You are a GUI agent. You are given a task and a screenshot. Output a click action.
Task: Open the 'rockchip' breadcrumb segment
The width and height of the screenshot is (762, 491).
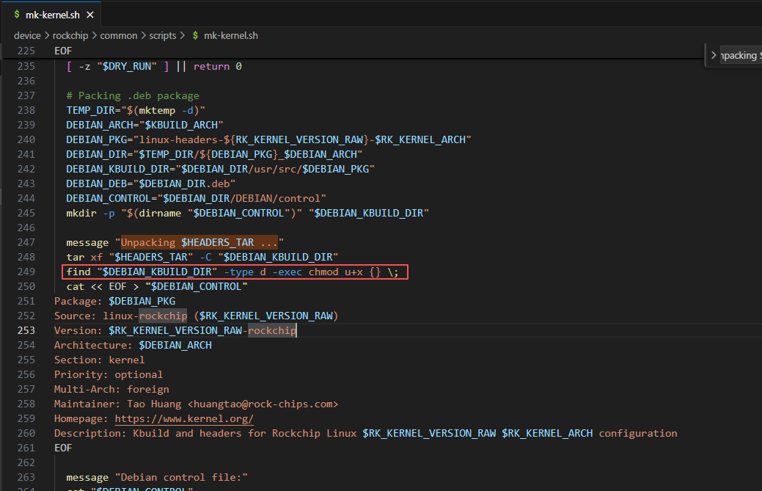pyautogui.click(x=70, y=35)
